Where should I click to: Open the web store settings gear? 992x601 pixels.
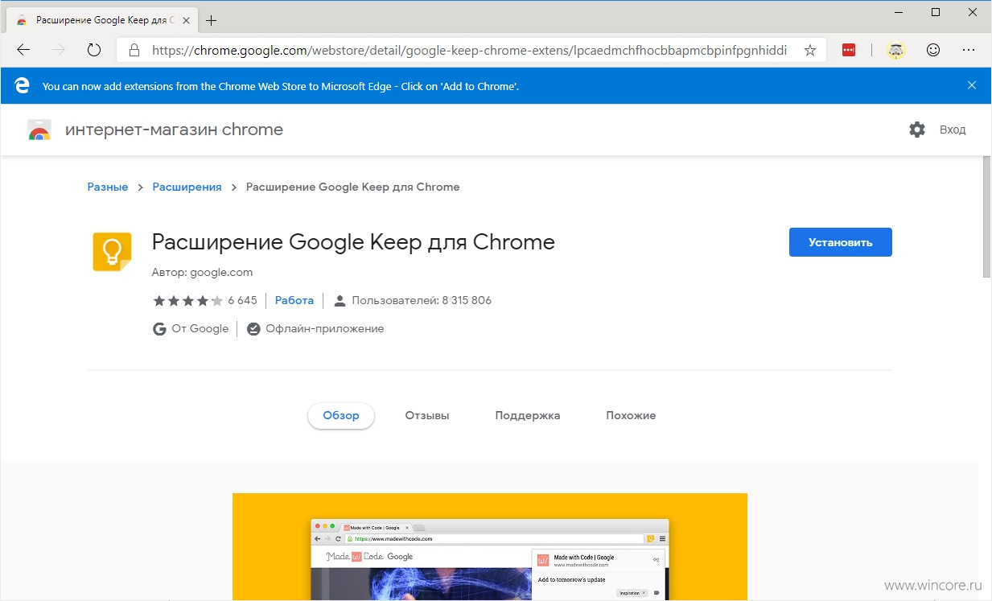pyautogui.click(x=917, y=130)
